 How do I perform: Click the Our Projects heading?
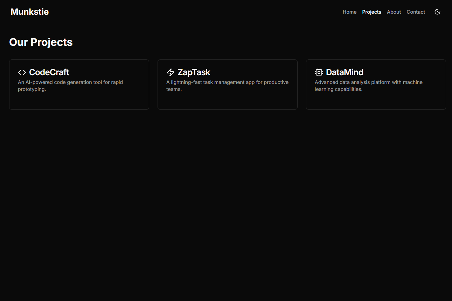tap(41, 42)
